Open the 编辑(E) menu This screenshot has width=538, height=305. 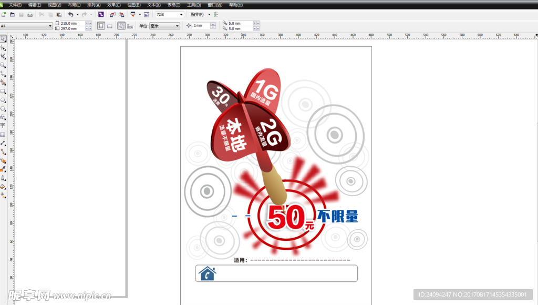[x=35, y=5]
